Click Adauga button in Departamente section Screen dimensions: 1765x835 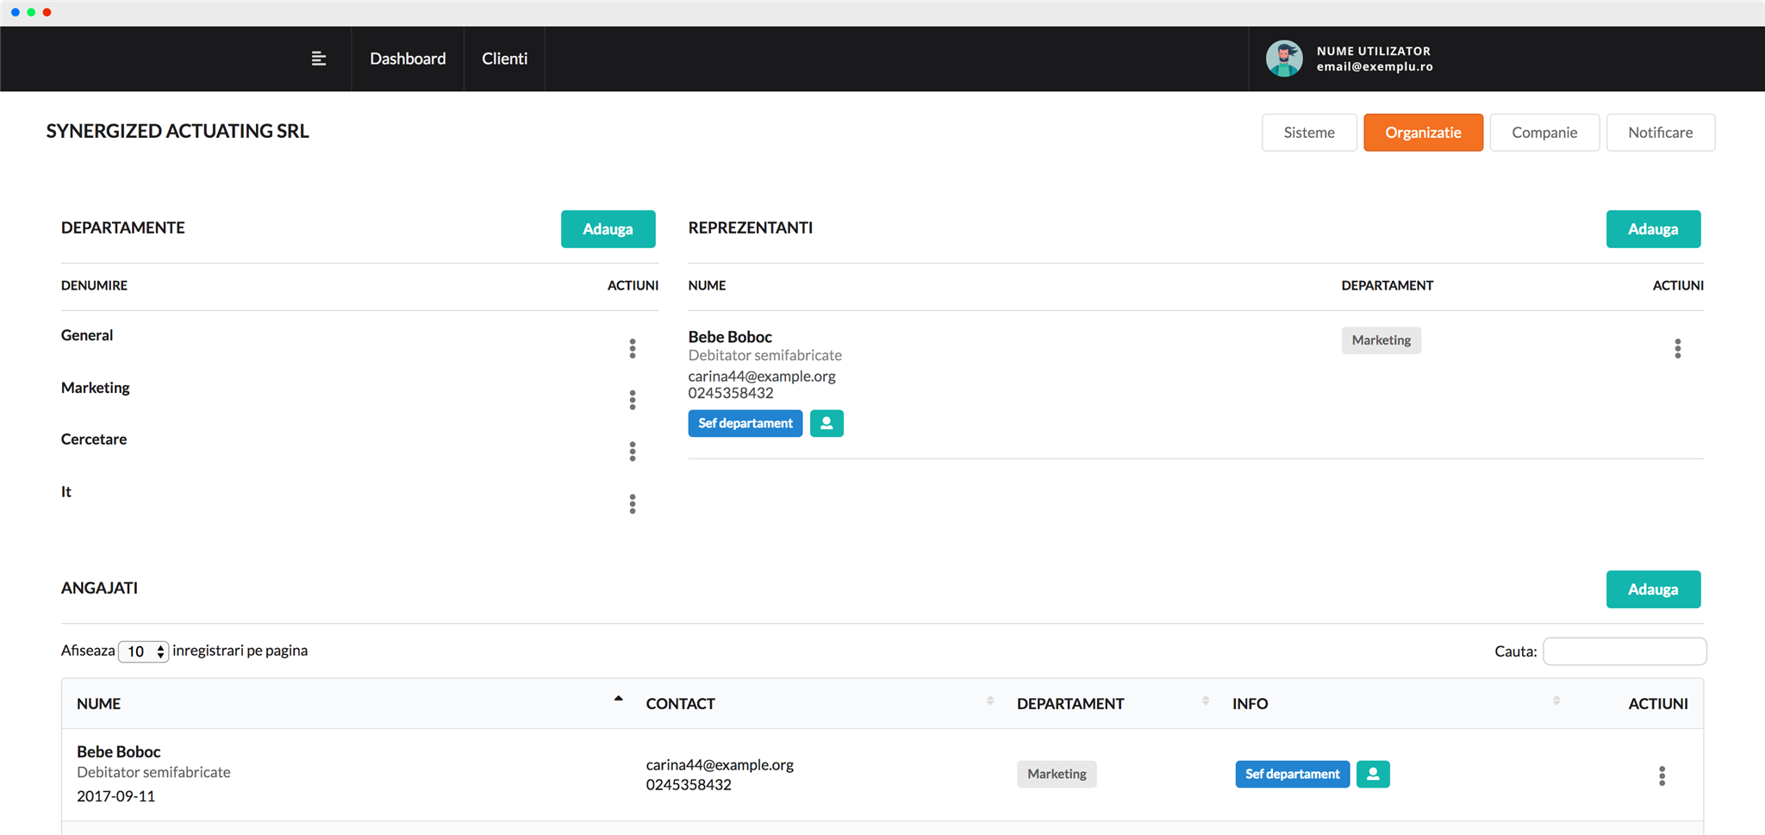tap(608, 229)
